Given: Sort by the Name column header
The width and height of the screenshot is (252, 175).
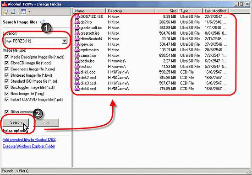Looking at the screenshot, I should (x=90, y=11).
